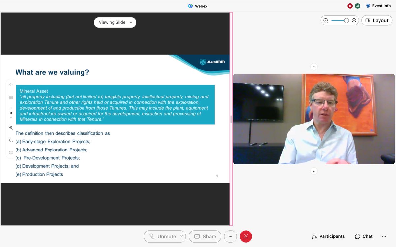Open the annotate squiggle tool
396x247 pixels.
[x=11, y=85]
